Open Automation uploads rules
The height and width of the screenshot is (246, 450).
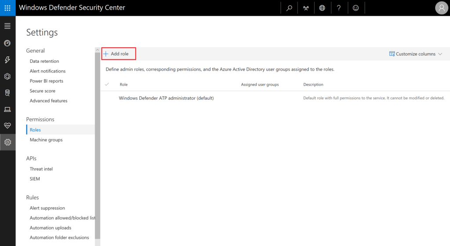point(51,228)
